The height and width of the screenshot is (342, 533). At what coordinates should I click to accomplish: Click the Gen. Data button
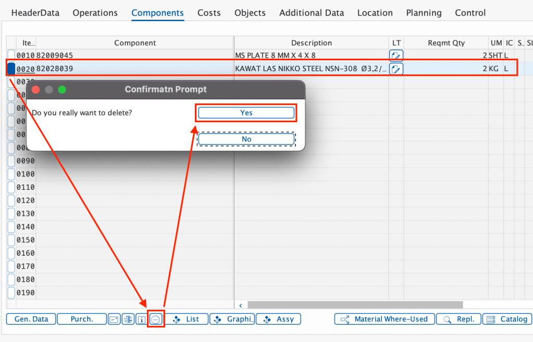coord(31,319)
